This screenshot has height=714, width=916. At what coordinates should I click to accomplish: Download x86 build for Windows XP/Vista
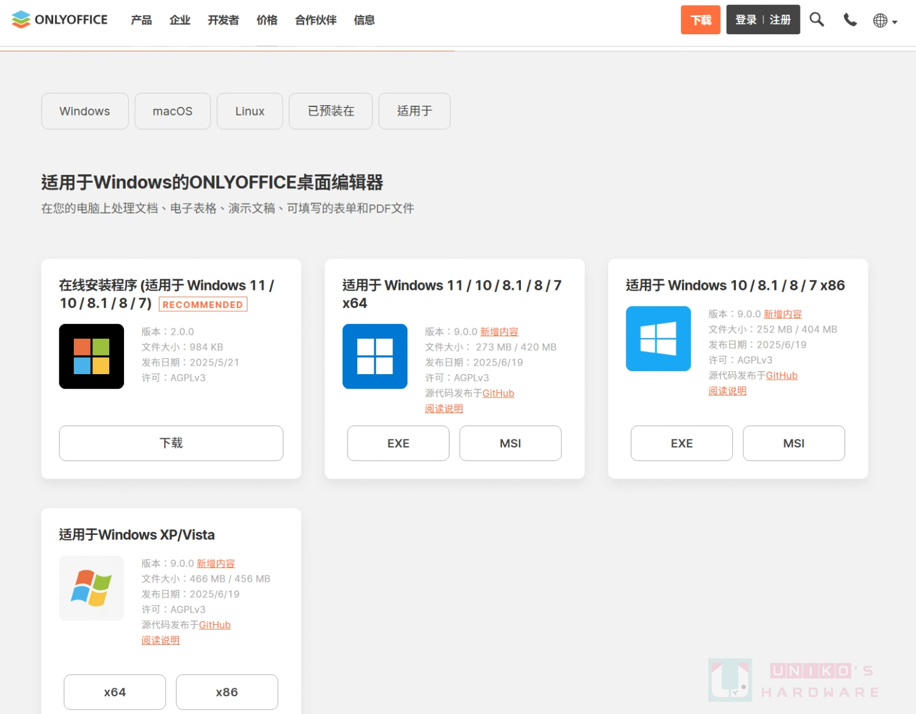pos(227,692)
